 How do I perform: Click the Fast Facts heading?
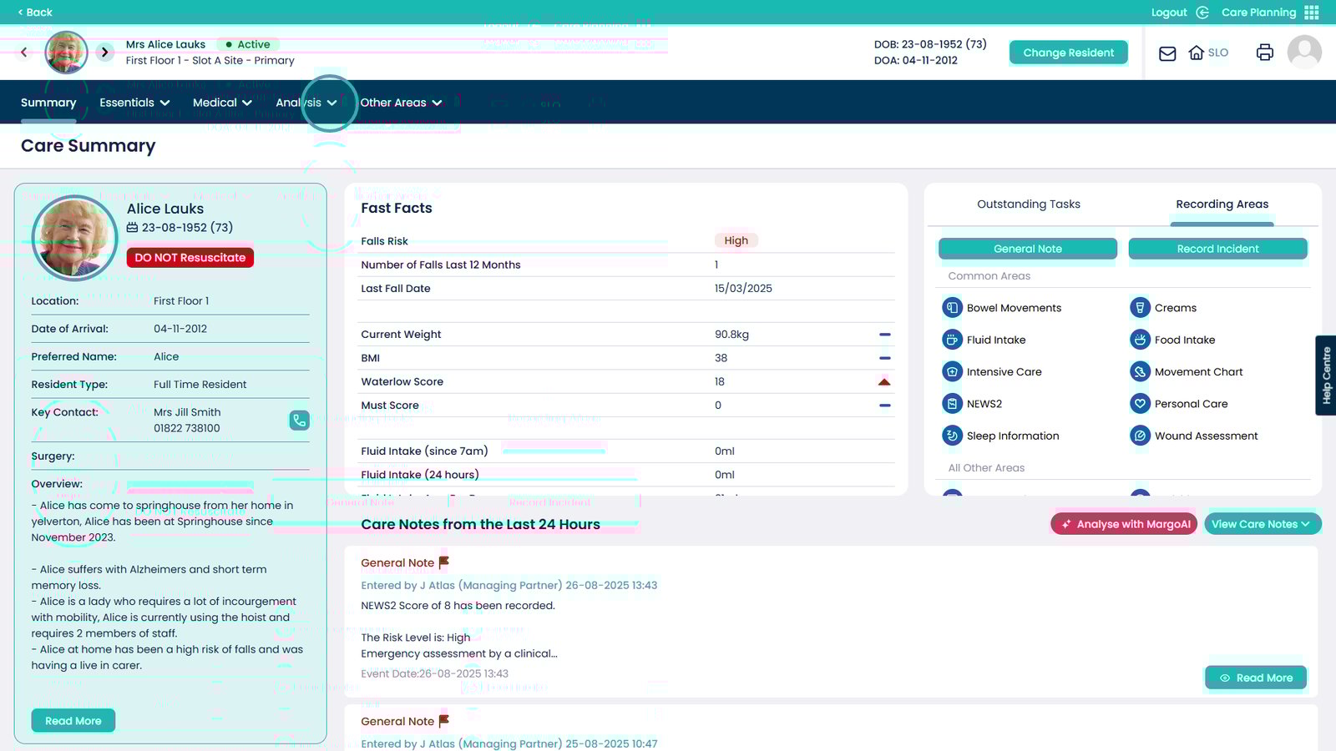point(397,209)
